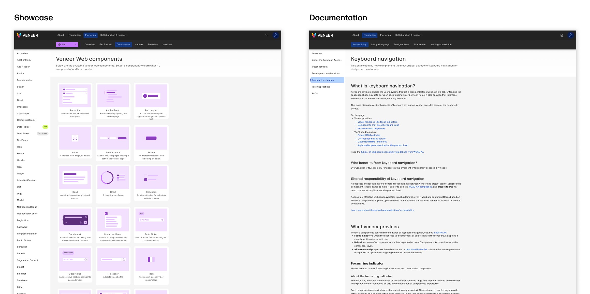Select Foundation in Showcase top navigation
Screen dimensions: 590x294
(x=75, y=35)
